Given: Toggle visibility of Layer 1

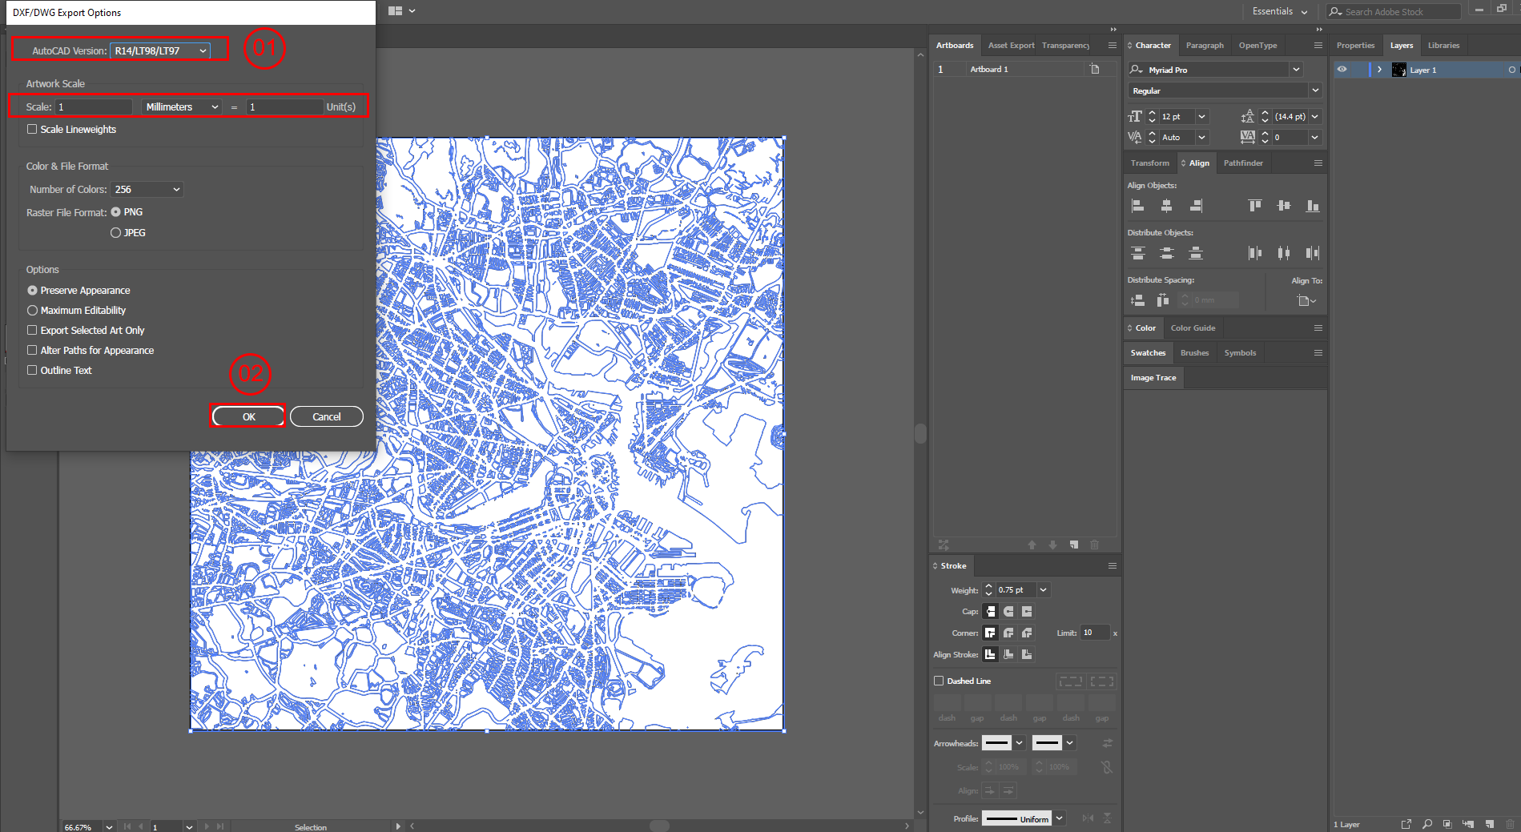Looking at the screenshot, I should (x=1342, y=70).
